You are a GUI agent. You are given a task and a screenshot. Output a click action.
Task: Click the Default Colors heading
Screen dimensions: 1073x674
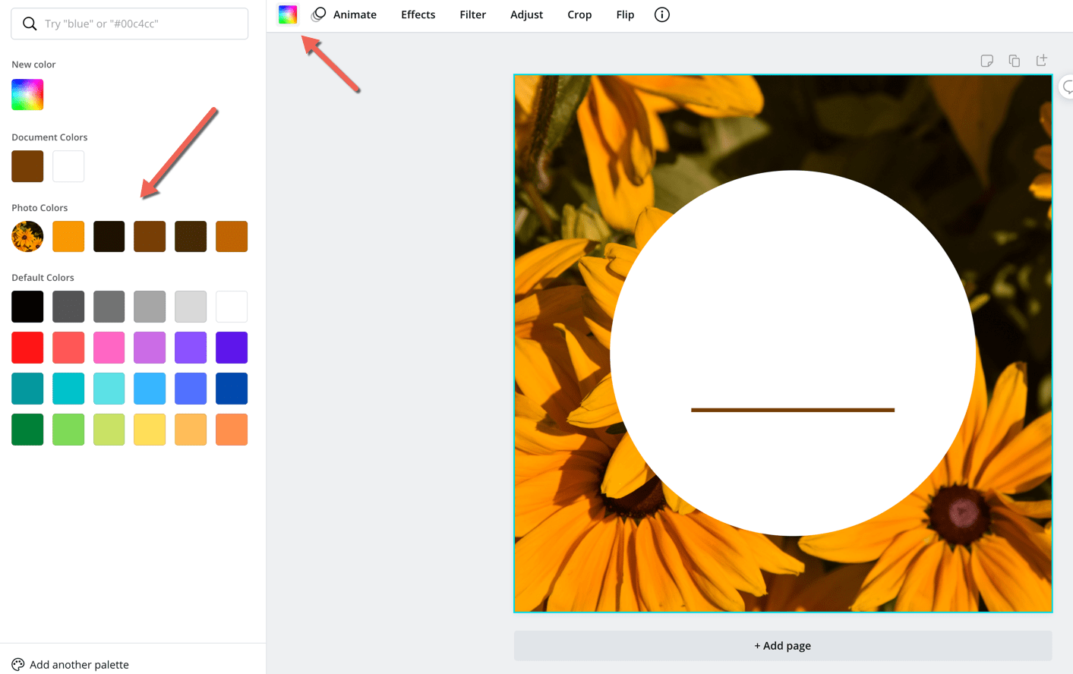pyautogui.click(x=43, y=278)
